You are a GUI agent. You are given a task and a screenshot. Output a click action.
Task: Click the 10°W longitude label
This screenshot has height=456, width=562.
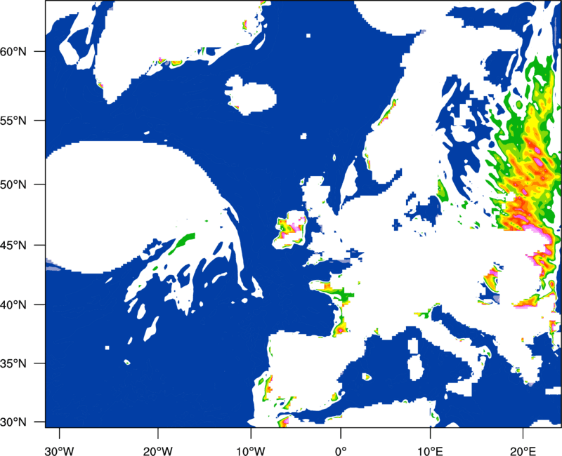(x=250, y=451)
